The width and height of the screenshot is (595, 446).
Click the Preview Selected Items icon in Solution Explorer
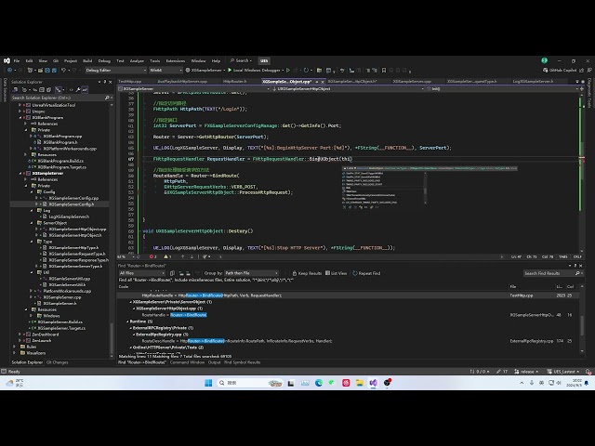pos(85,89)
